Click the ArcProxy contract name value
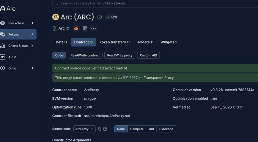 (x=91, y=90)
